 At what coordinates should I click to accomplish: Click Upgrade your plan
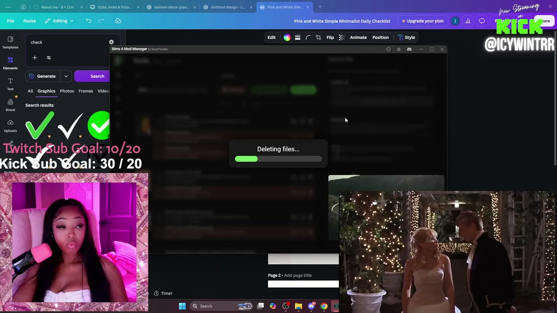423,21
